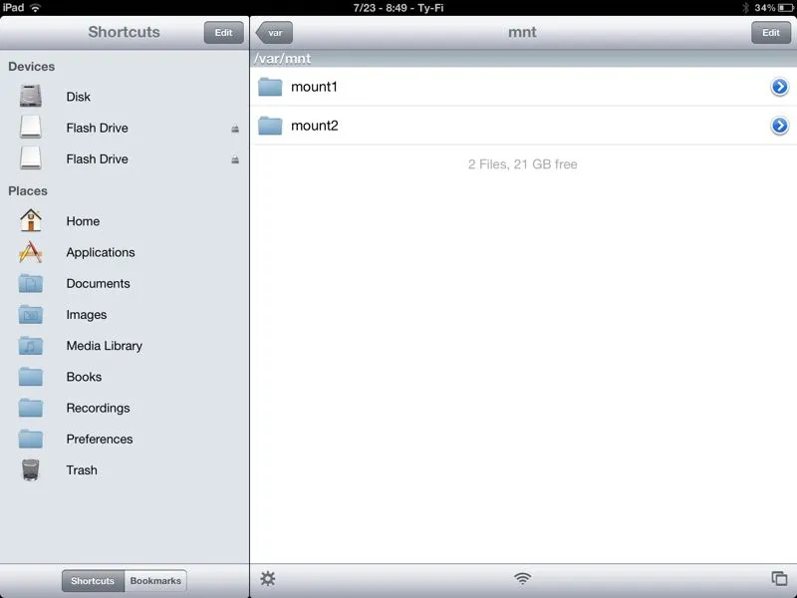Show details for mount2 folder

779,126
